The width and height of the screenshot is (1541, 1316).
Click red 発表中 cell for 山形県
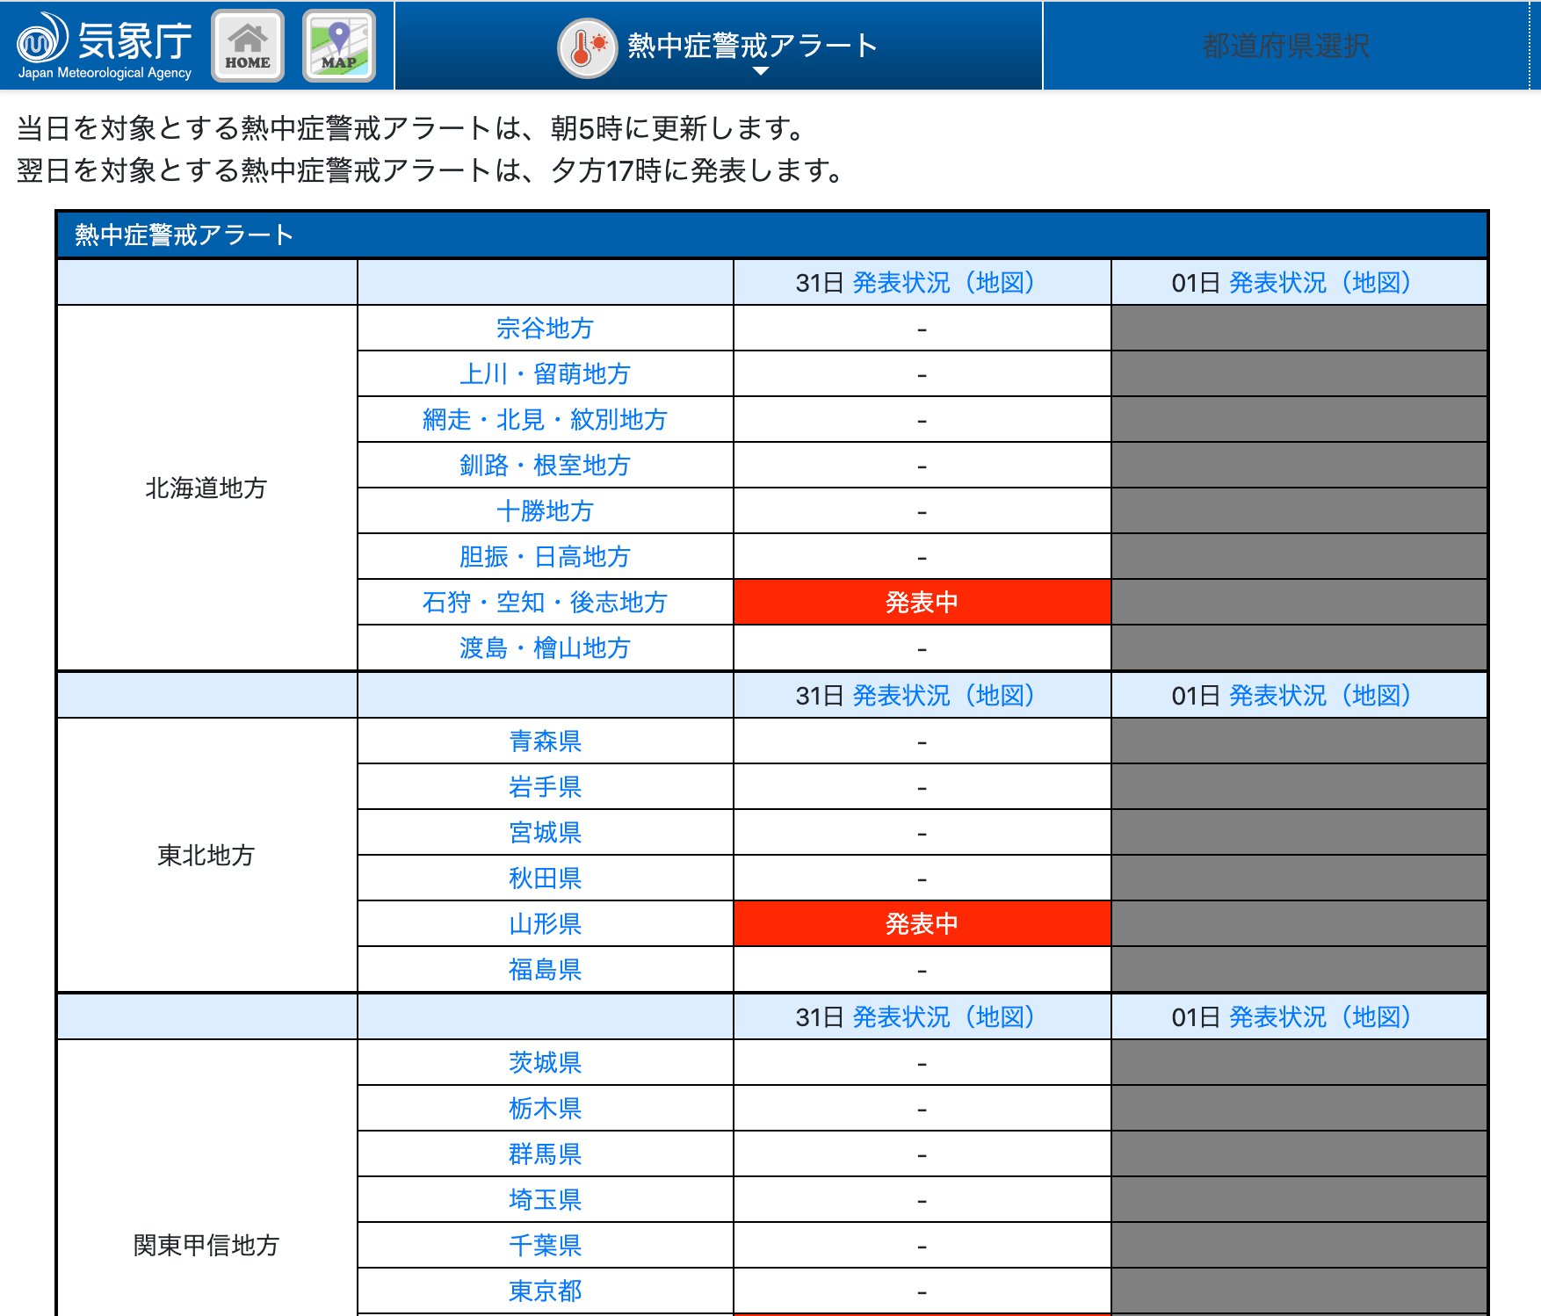click(922, 924)
